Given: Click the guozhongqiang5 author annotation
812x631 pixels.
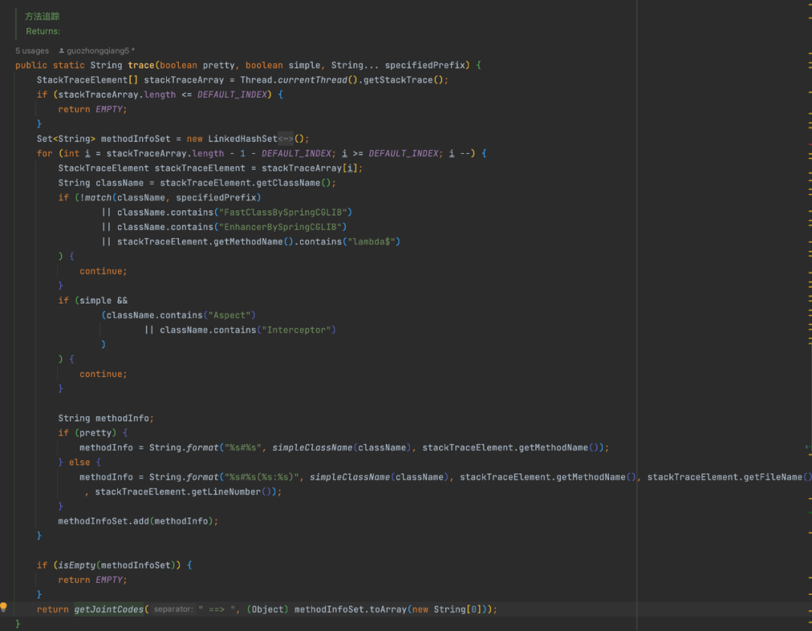Looking at the screenshot, I should click(x=98, y=50).
